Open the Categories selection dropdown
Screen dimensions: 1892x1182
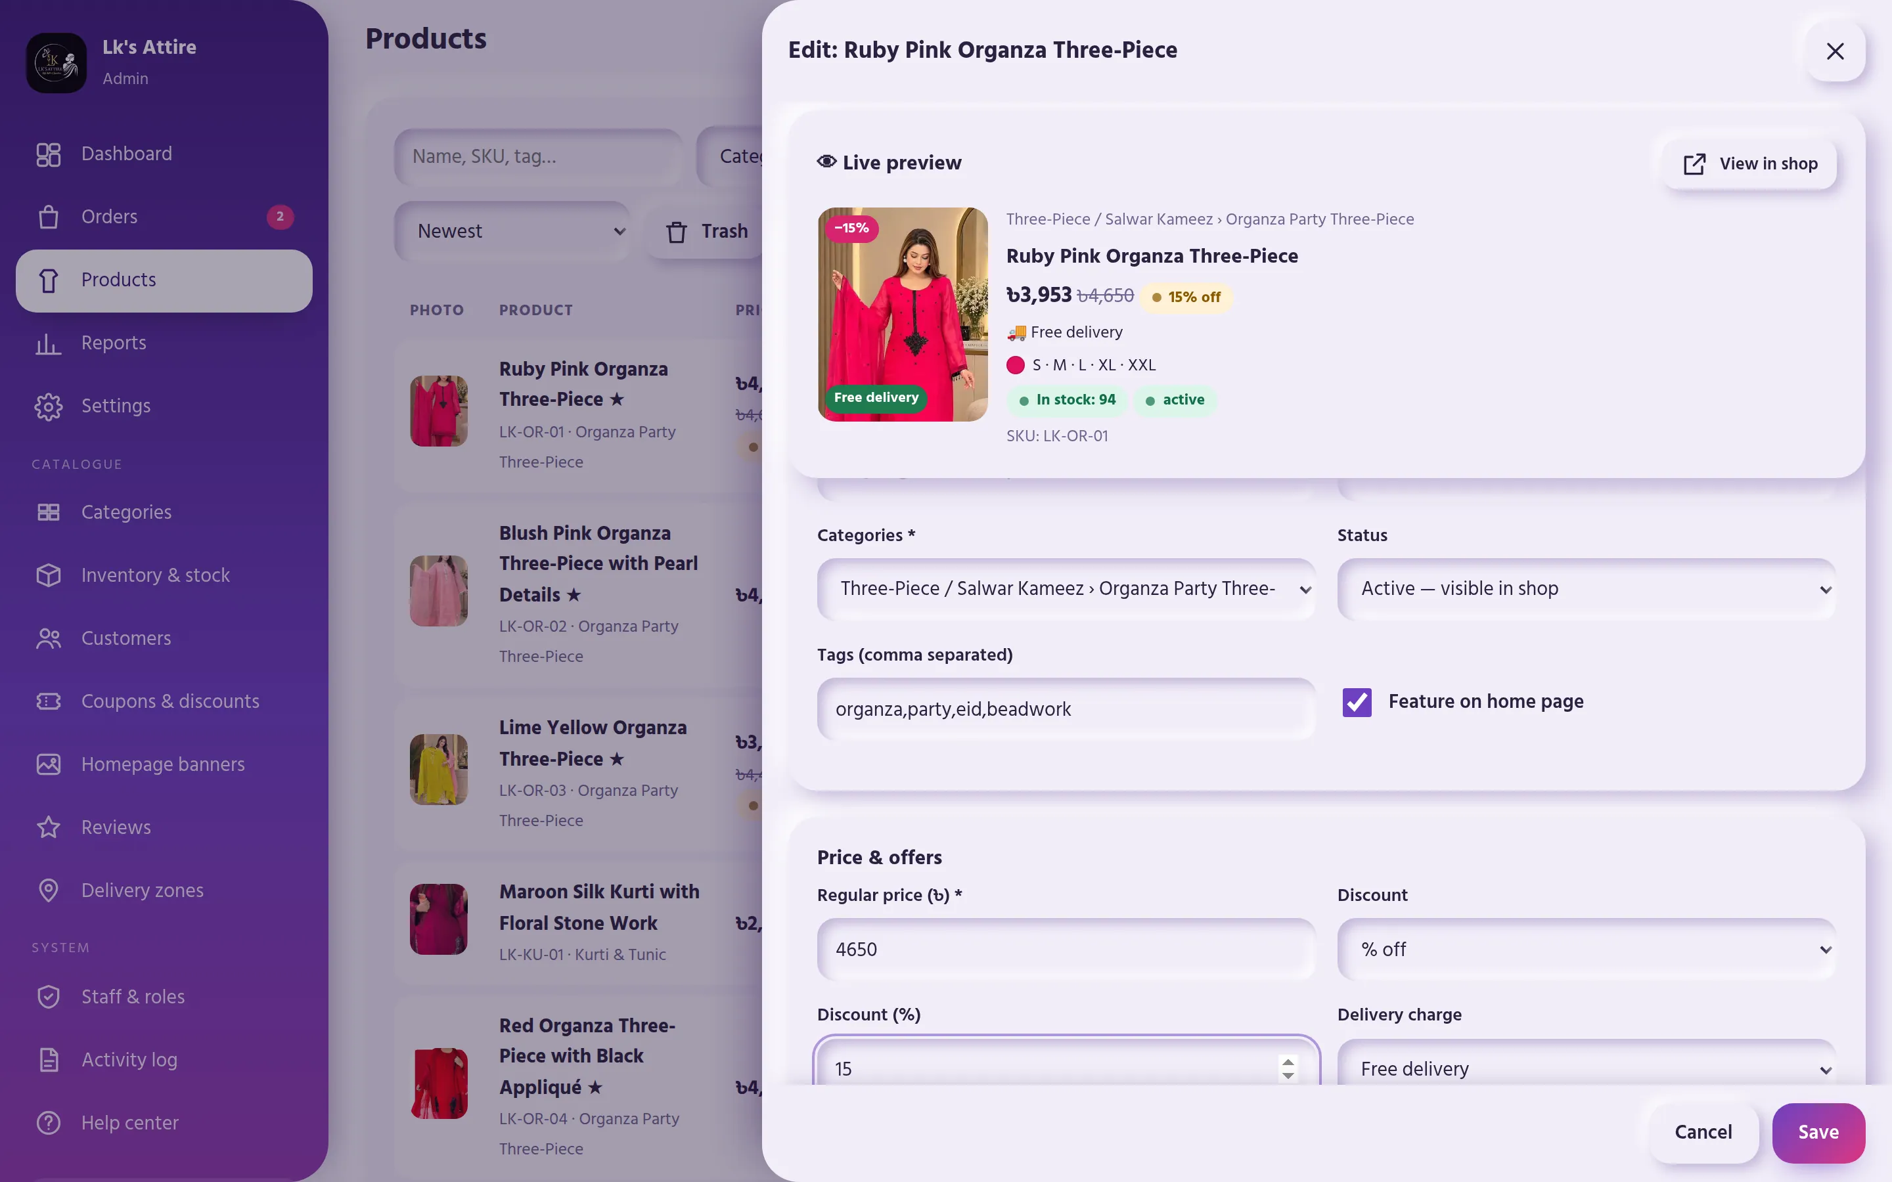click(1066, 588)
